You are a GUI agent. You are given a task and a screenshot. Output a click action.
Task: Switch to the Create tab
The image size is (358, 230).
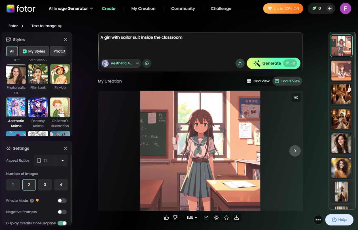[109, 9]
